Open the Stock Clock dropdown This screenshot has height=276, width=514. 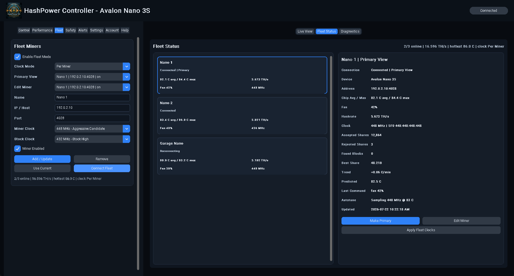[92, 139]
